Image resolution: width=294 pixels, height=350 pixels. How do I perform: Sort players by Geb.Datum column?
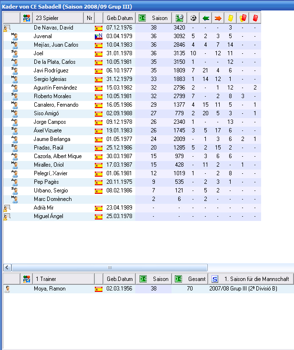[119, 18]
